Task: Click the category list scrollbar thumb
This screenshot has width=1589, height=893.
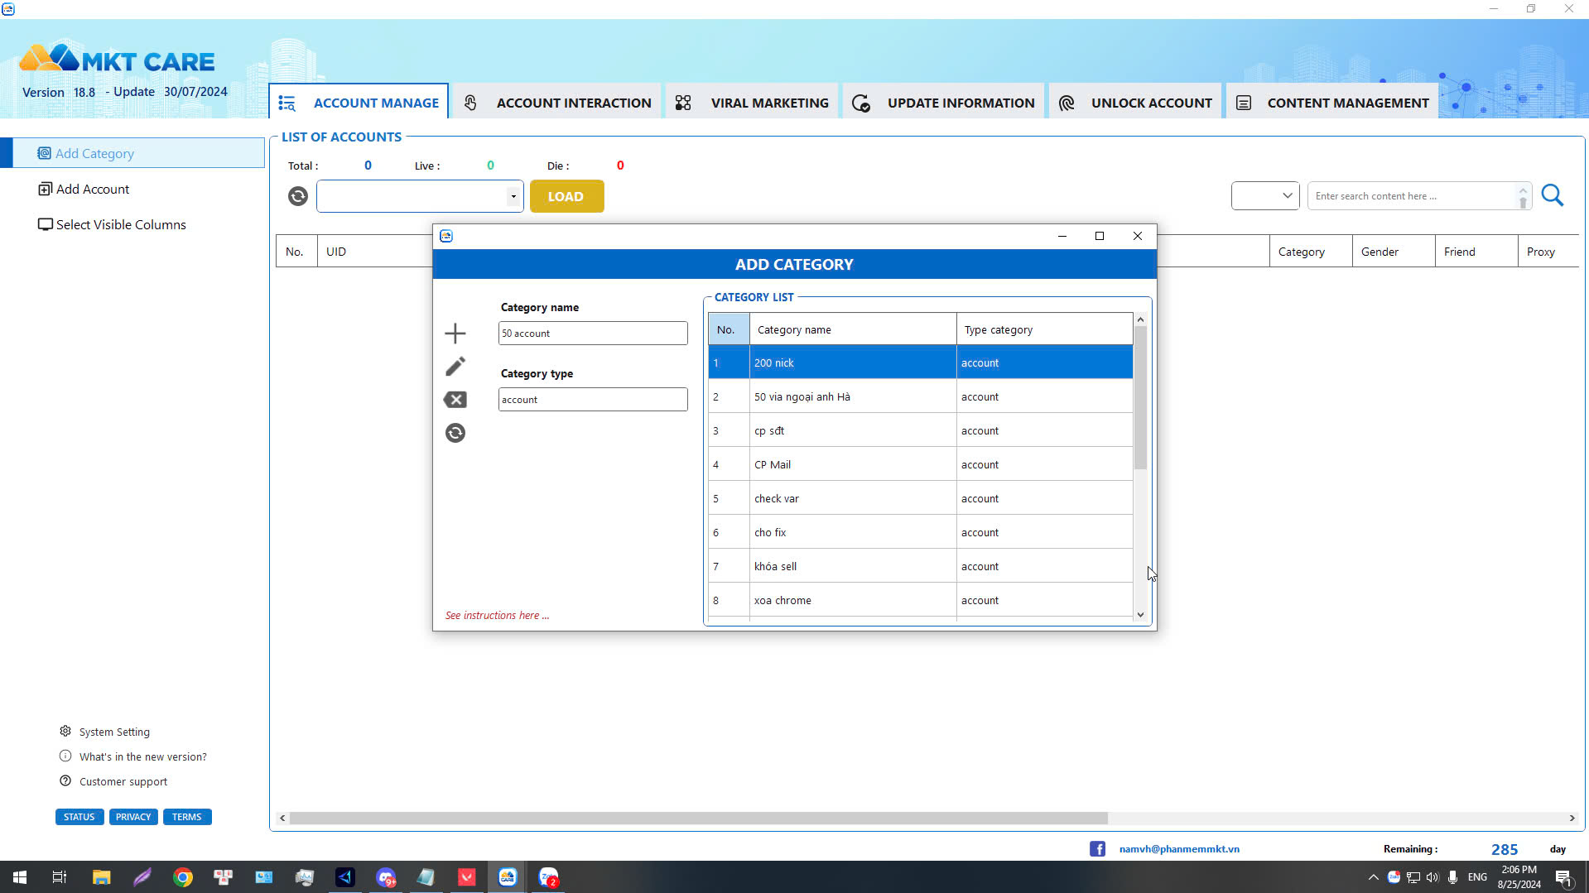Action: [1140, 398]
